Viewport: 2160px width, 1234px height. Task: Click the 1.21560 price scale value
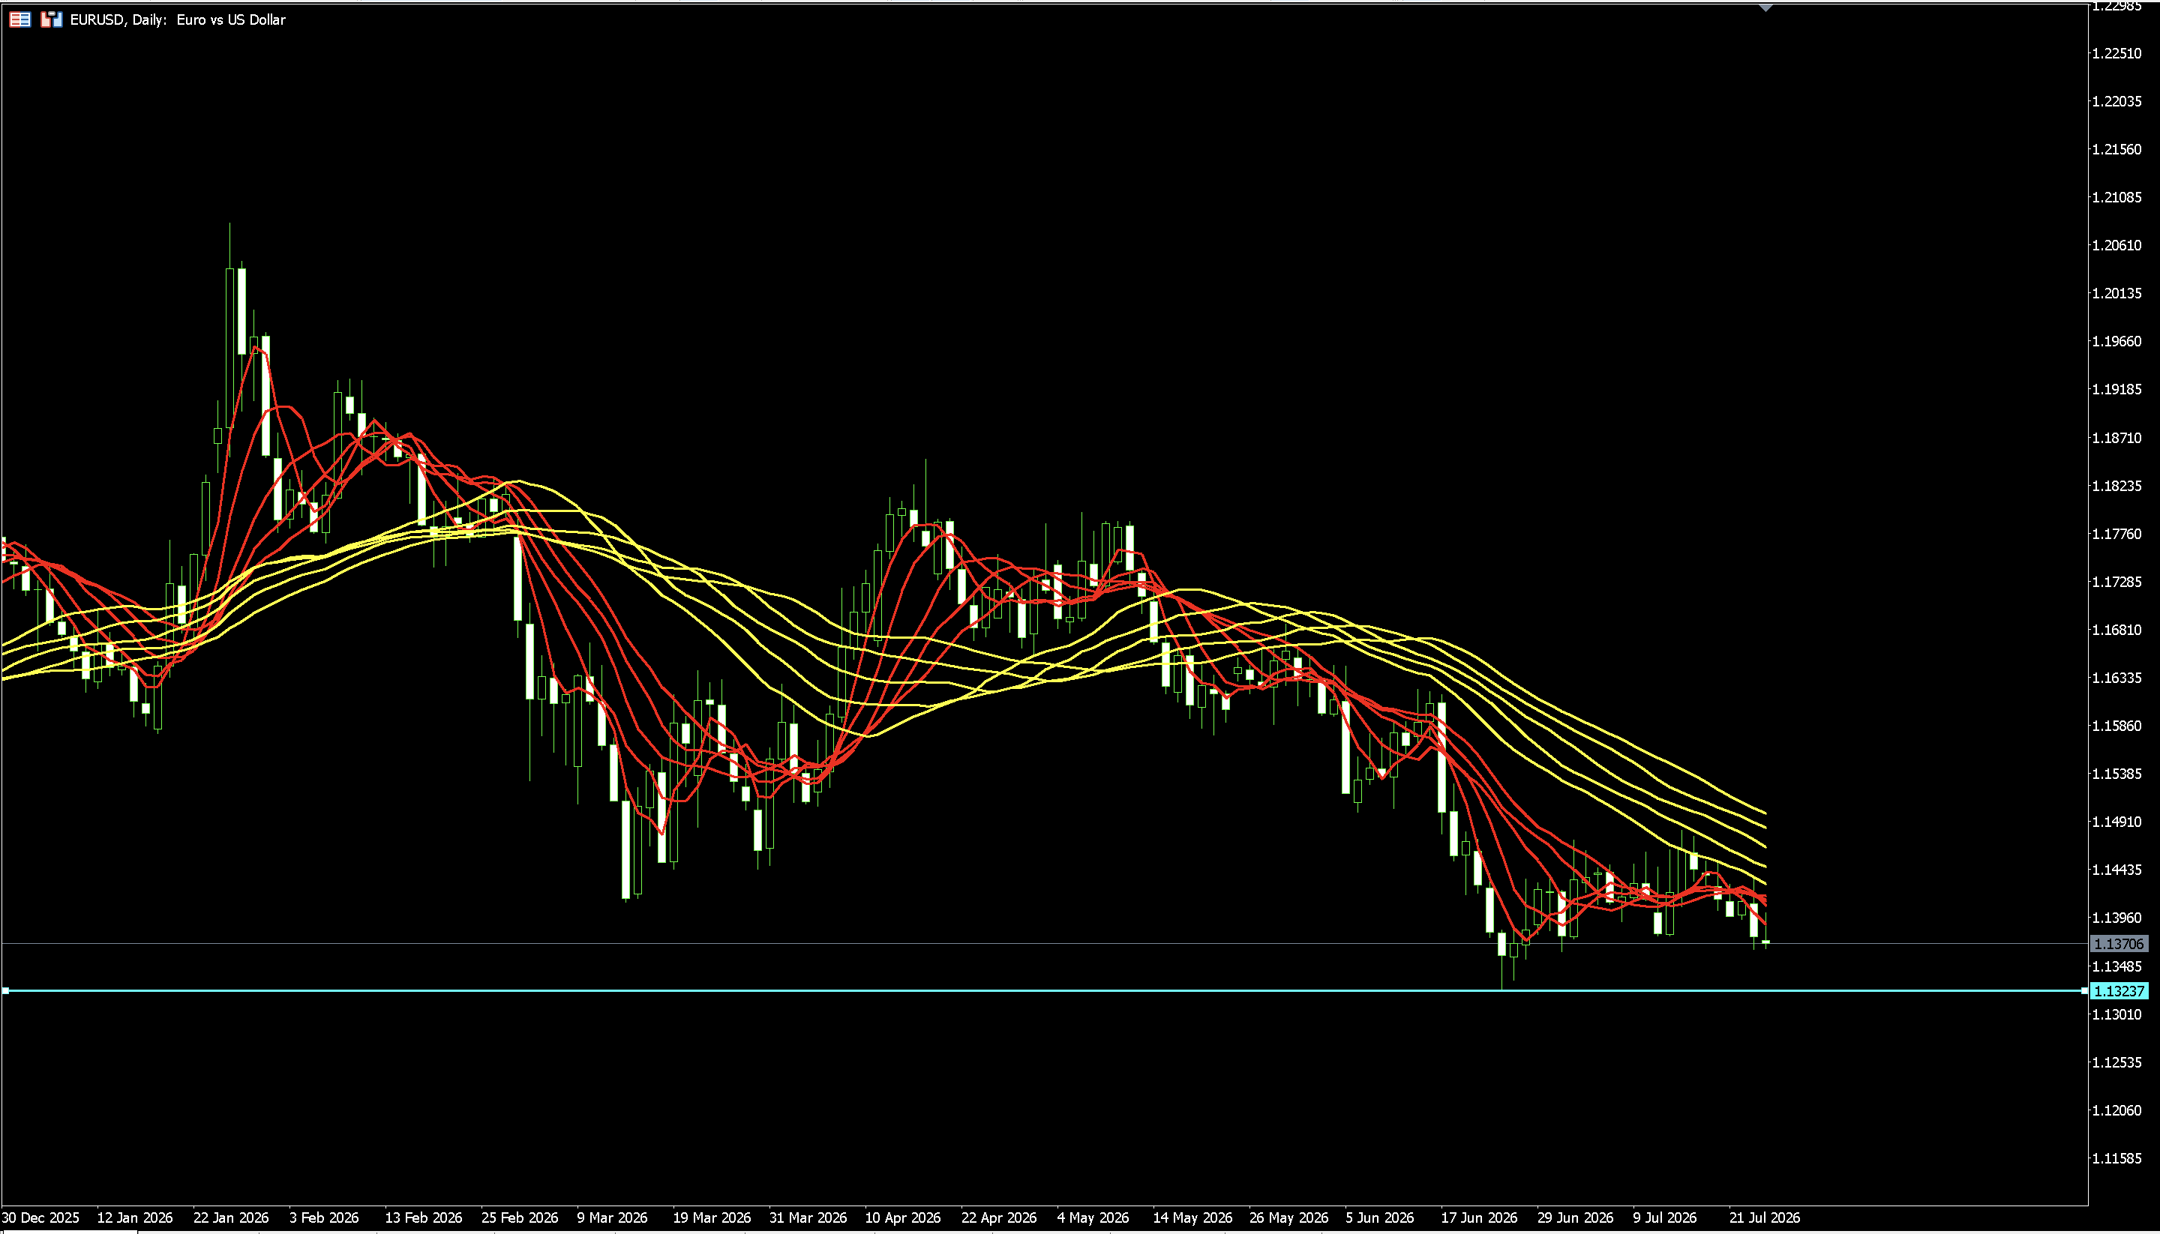(2116, 149)
